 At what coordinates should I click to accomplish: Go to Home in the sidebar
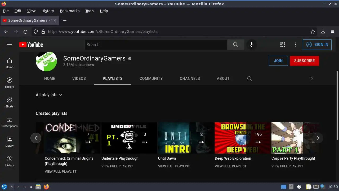10,63
